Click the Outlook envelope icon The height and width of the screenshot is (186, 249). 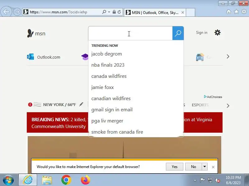(x=31, y=57)
